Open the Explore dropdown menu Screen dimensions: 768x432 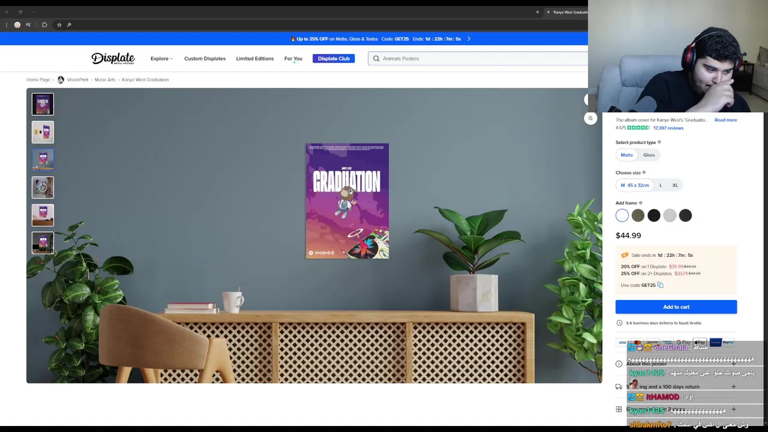click(x=161, y=58)
